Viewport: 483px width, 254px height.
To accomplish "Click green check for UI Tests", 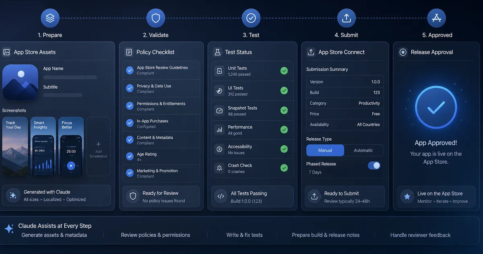I will coord(284,91).
